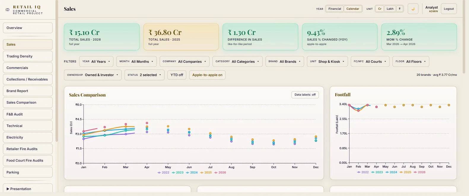This screenshot has height=196, width=469.
Task: Set unit to Lakh
Action: [x=390, y=9]
